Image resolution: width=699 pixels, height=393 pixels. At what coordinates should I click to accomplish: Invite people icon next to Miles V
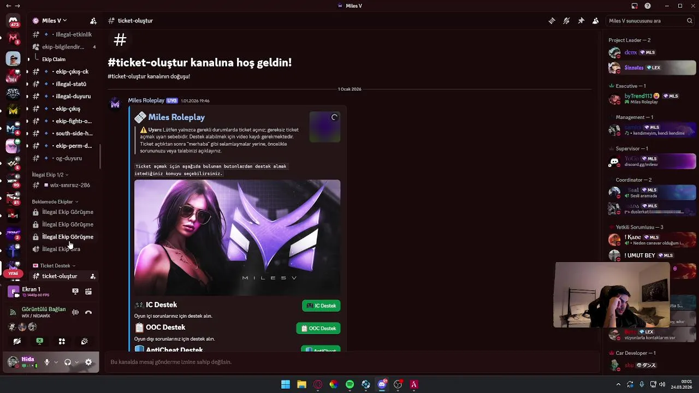point(93,21)
